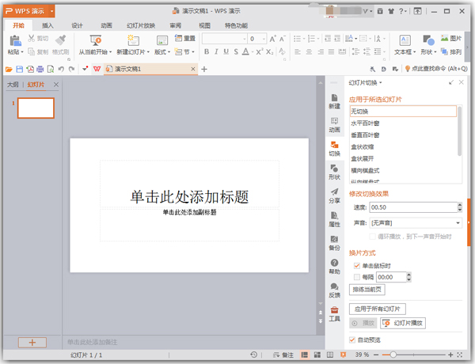Screen dimensions: 475x364
Task: Open the Help (帮助) sidebar icon
Action: point(334,267)
